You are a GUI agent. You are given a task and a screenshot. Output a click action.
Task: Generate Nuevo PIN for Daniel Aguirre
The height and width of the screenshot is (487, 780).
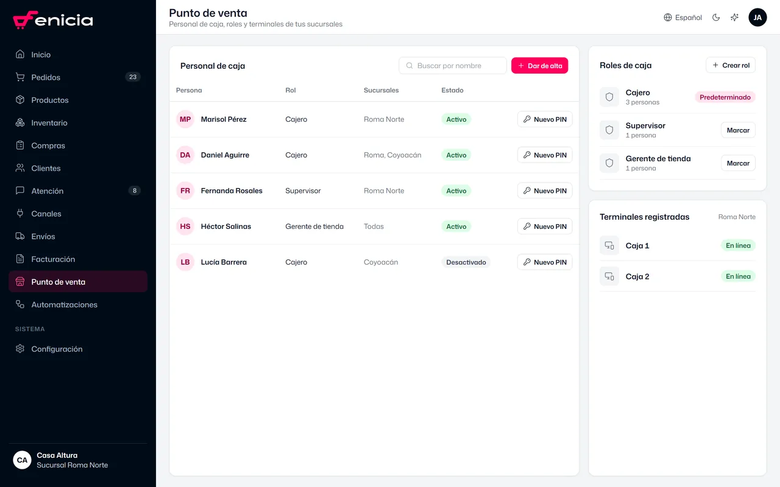point(545,155)
